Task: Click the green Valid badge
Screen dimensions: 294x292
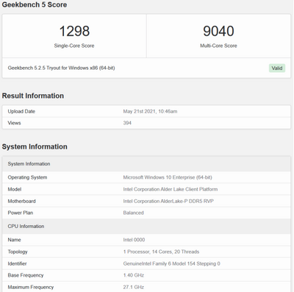Action: (277, 68)
